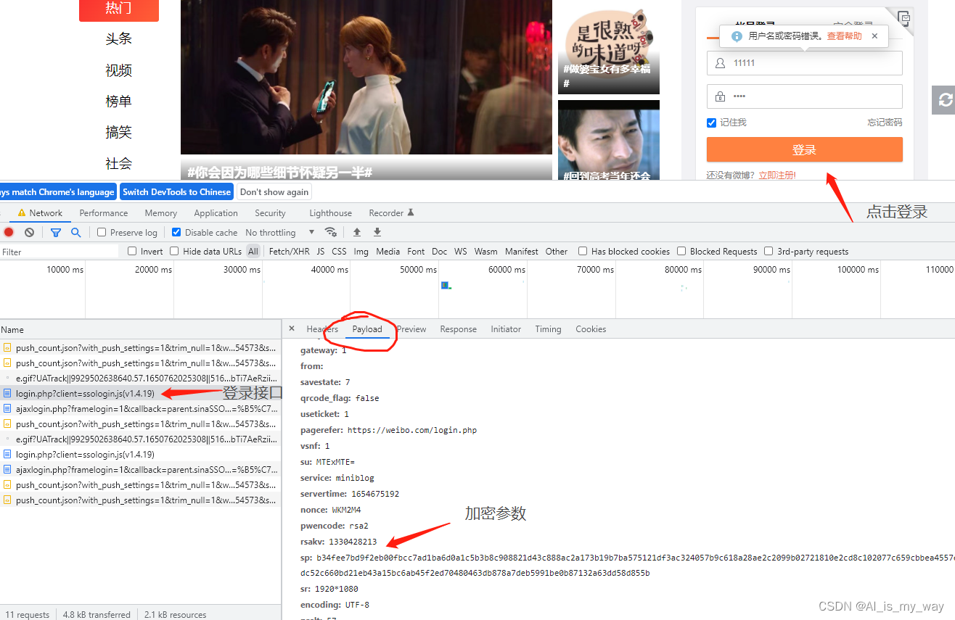Filter requests by Img type
This screenshot has width=955, height=620.
(361, 251)
